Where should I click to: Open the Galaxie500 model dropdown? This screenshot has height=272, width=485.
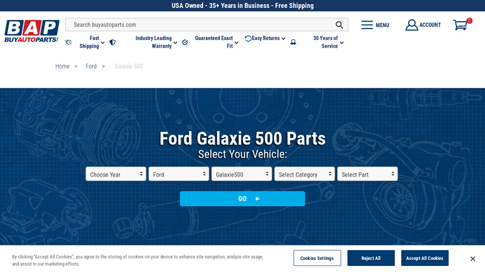[x=241, y=174]
